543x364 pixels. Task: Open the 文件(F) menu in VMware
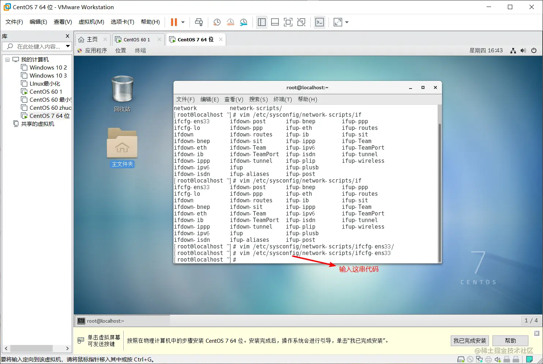14,22
